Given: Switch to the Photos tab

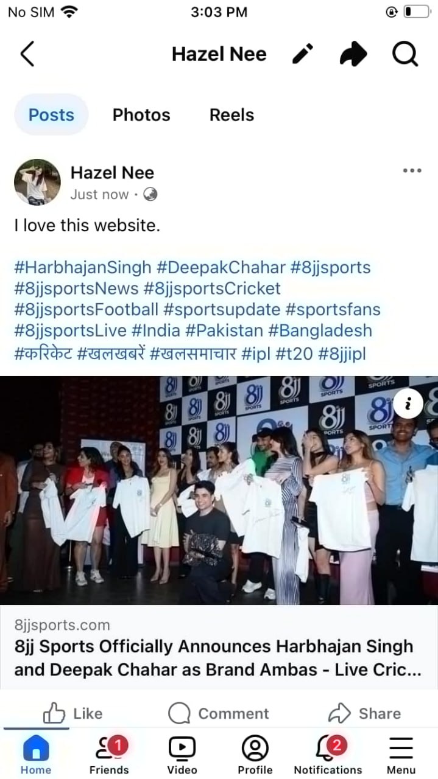Looking at the screenshot, I should [141, 115].
